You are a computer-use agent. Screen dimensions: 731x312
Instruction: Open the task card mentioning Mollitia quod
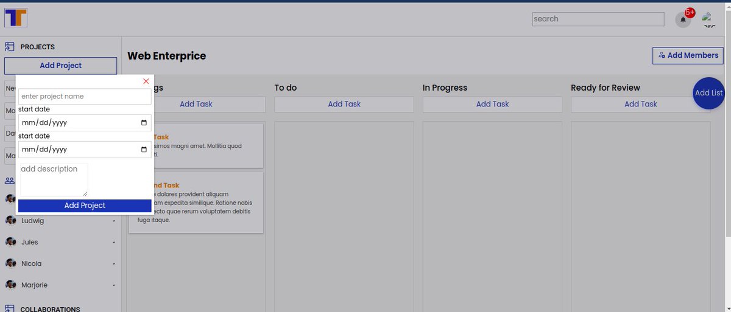click(196, 146)
